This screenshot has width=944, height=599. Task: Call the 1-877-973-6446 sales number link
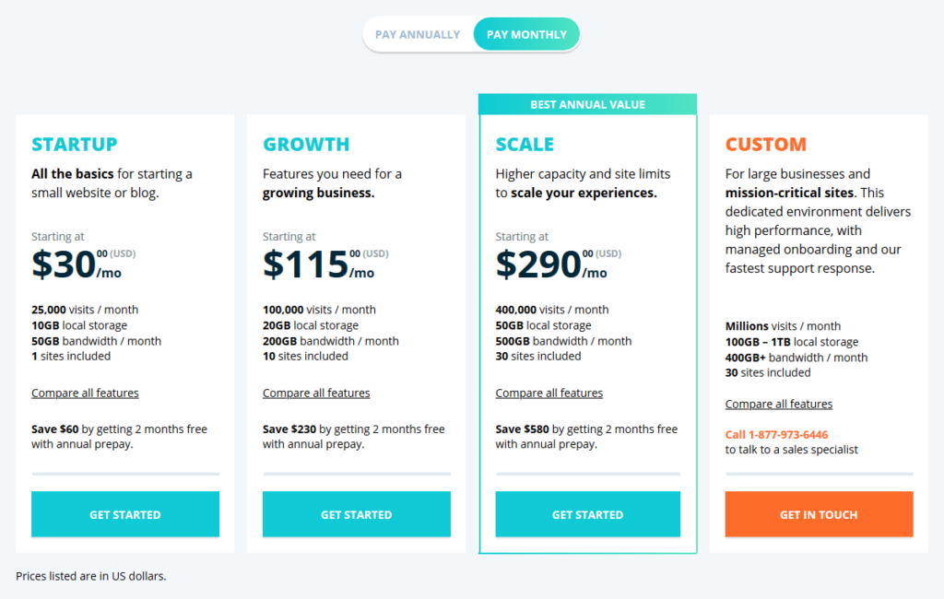776,435
